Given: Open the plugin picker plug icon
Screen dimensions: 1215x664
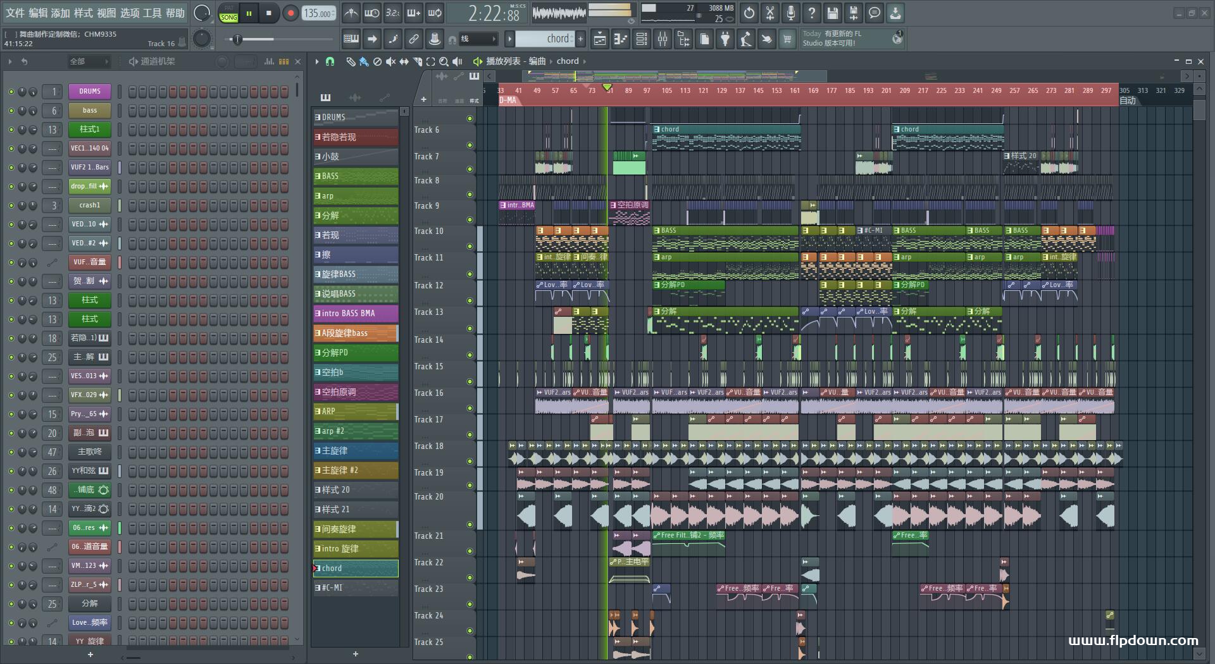Looking at the screenshot, I should [725, 39].
